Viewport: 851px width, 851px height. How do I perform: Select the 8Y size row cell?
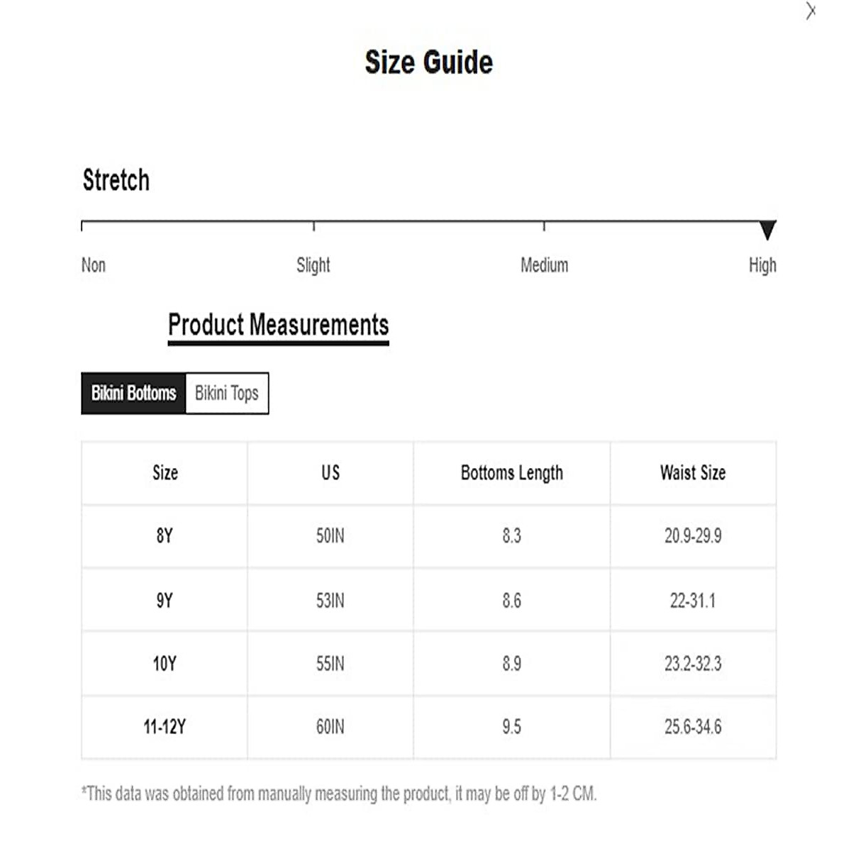165,536
